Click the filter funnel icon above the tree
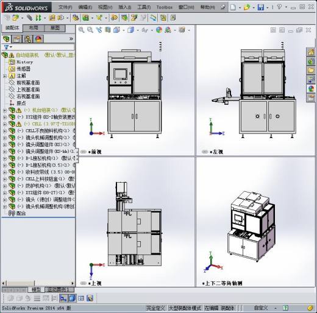 coord(7,47)
